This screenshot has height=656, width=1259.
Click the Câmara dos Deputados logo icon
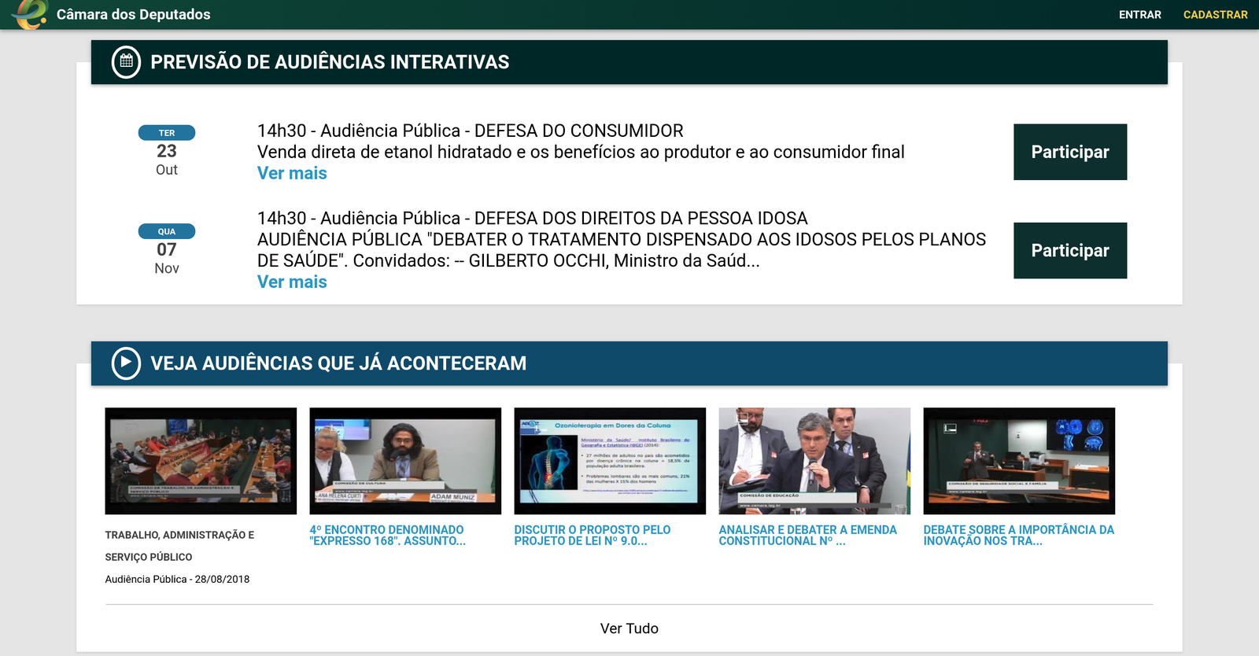click(x=31, y=14)
